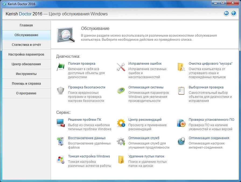Click Оптимизация соединения link

tap(209, 138)
